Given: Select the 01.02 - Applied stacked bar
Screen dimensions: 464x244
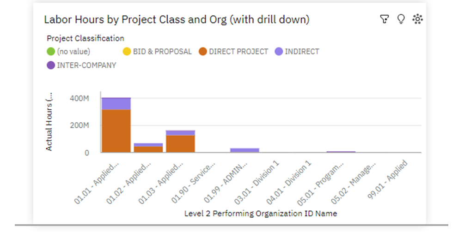Looking at the screenshot, I should click(148, 149).
